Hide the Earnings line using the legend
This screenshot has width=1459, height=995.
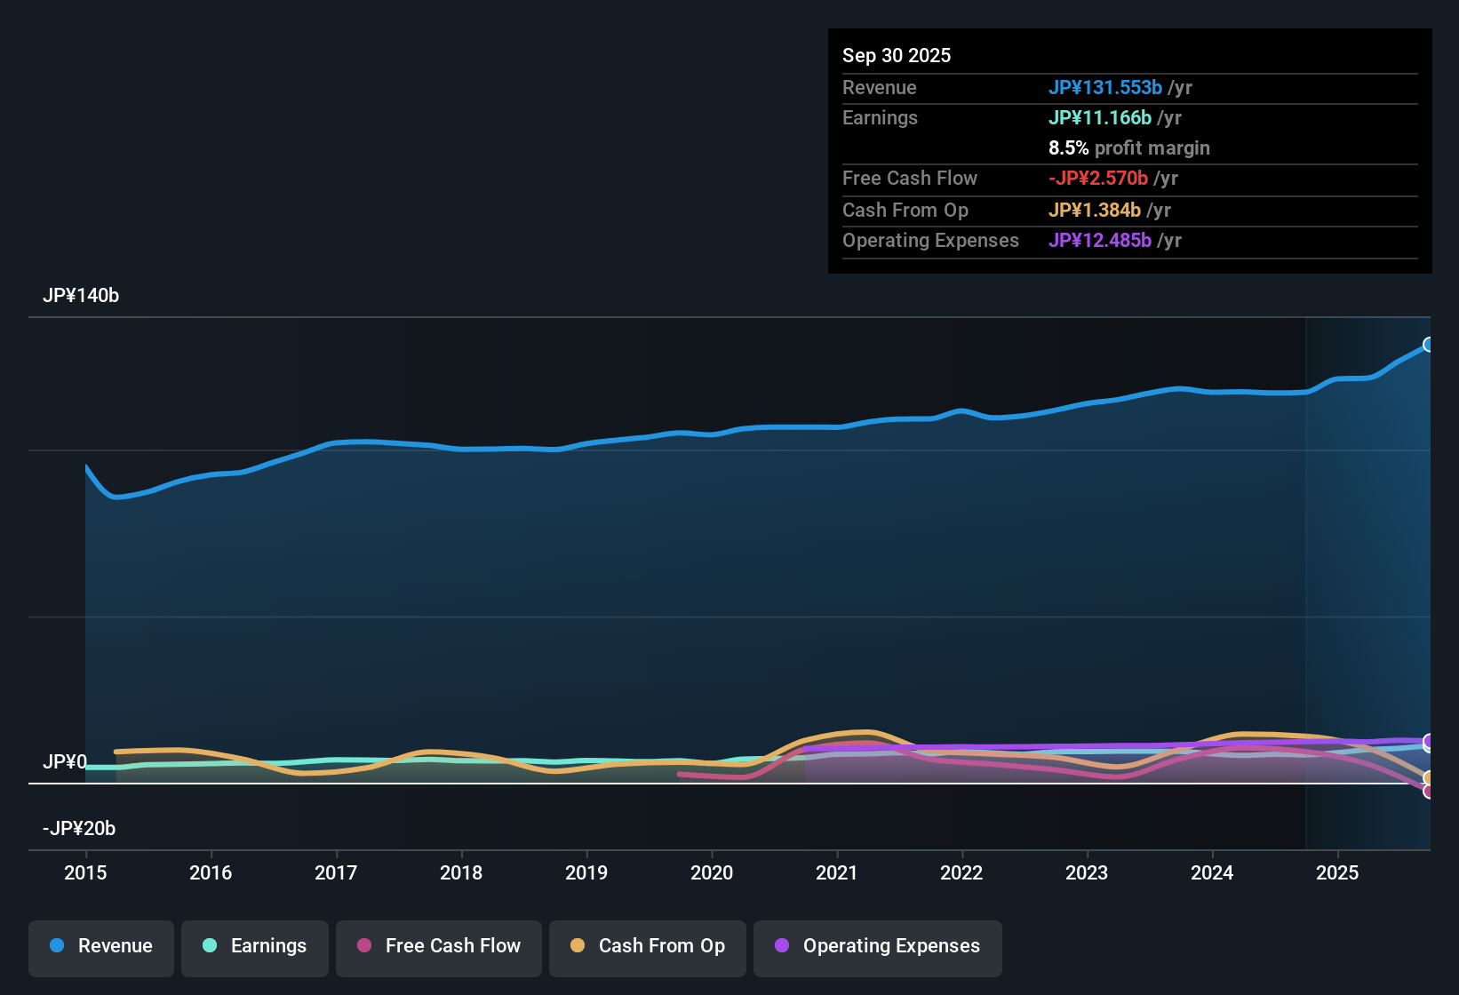(x=254, y=946)
